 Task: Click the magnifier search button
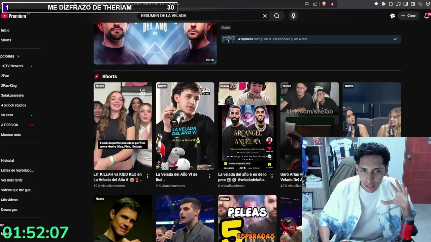click(277, 16)
